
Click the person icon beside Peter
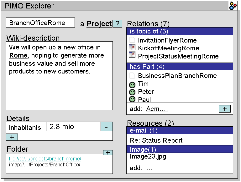click(x=132, y=92)
